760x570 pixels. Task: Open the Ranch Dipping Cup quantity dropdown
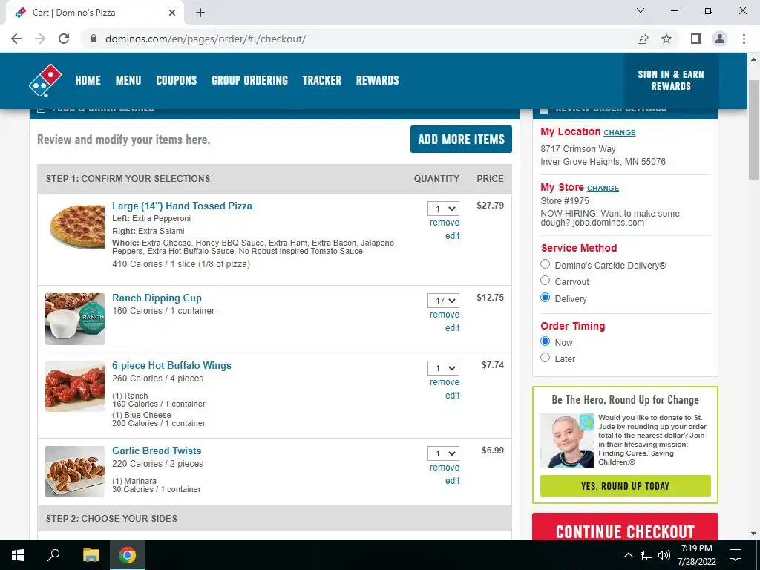[443, 301]
